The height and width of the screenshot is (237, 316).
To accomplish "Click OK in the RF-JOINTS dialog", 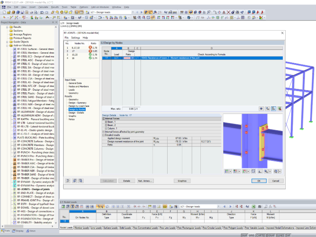I will tap(259, 181).
